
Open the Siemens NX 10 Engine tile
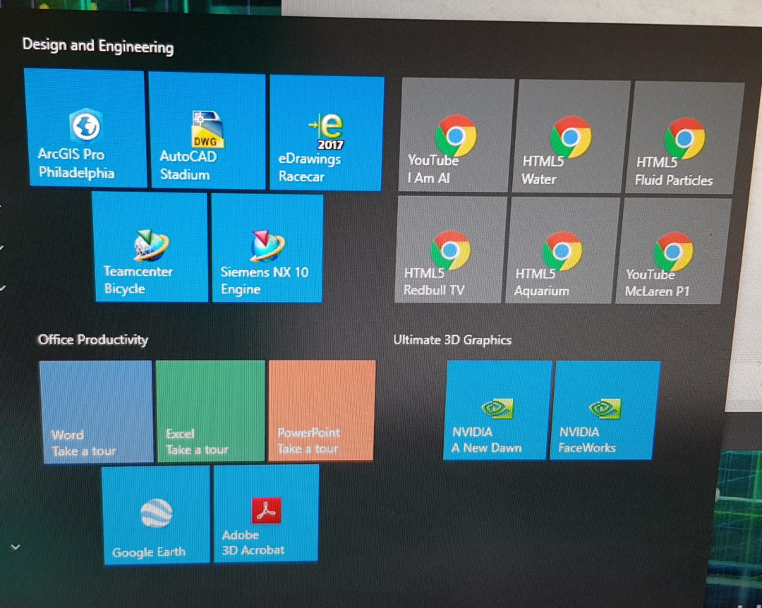point(267,248)
